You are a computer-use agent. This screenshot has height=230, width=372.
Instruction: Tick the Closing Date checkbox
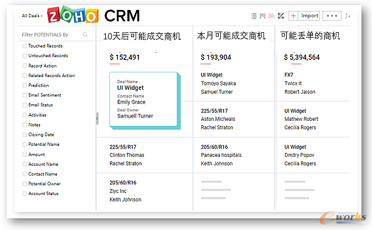coord(25,135)
